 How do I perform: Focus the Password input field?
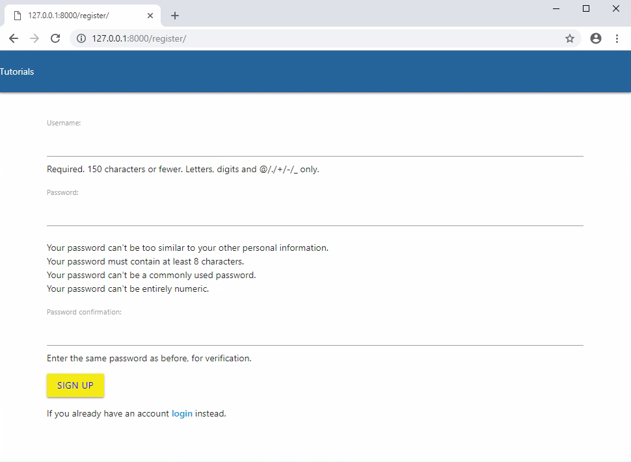[x=315, y=214]
